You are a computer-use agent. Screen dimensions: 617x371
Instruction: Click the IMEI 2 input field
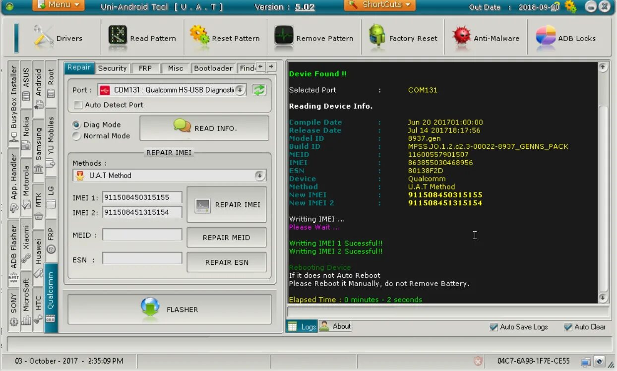(x=142, y=212)
